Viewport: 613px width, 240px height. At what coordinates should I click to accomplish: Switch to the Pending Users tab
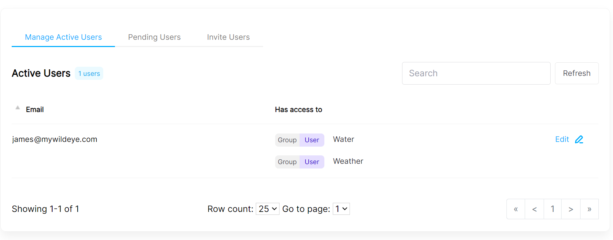pyautogui.click(x=154, y=37)
